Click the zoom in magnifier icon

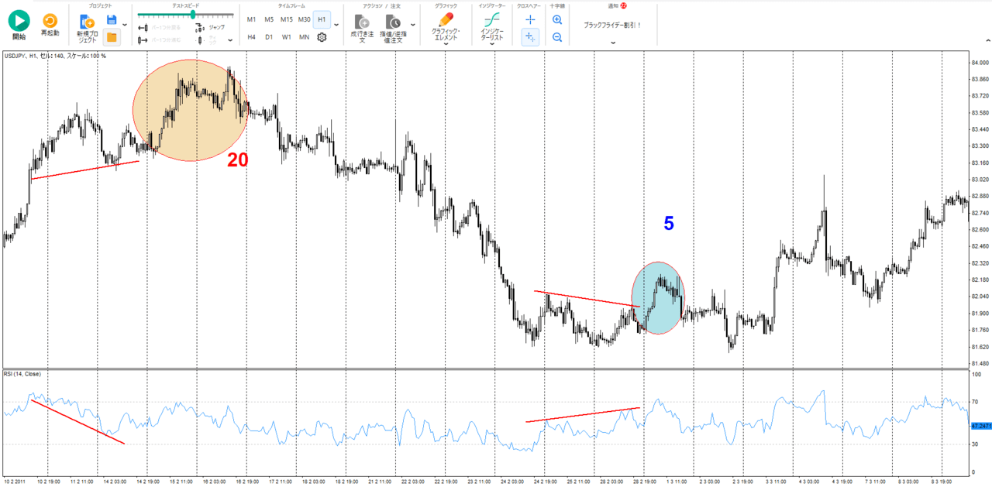557,19
